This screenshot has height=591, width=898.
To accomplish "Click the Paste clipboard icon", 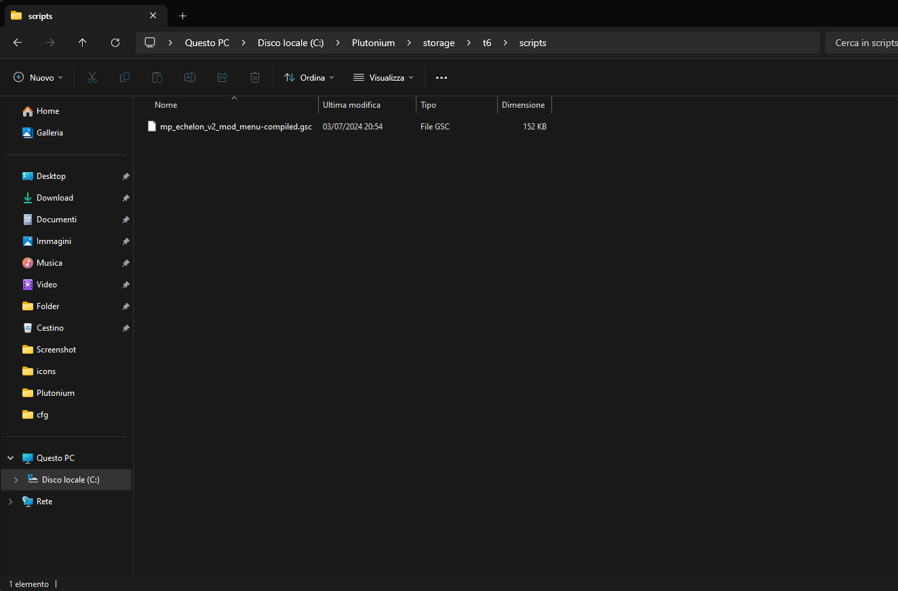I will [x=157, y=78].
